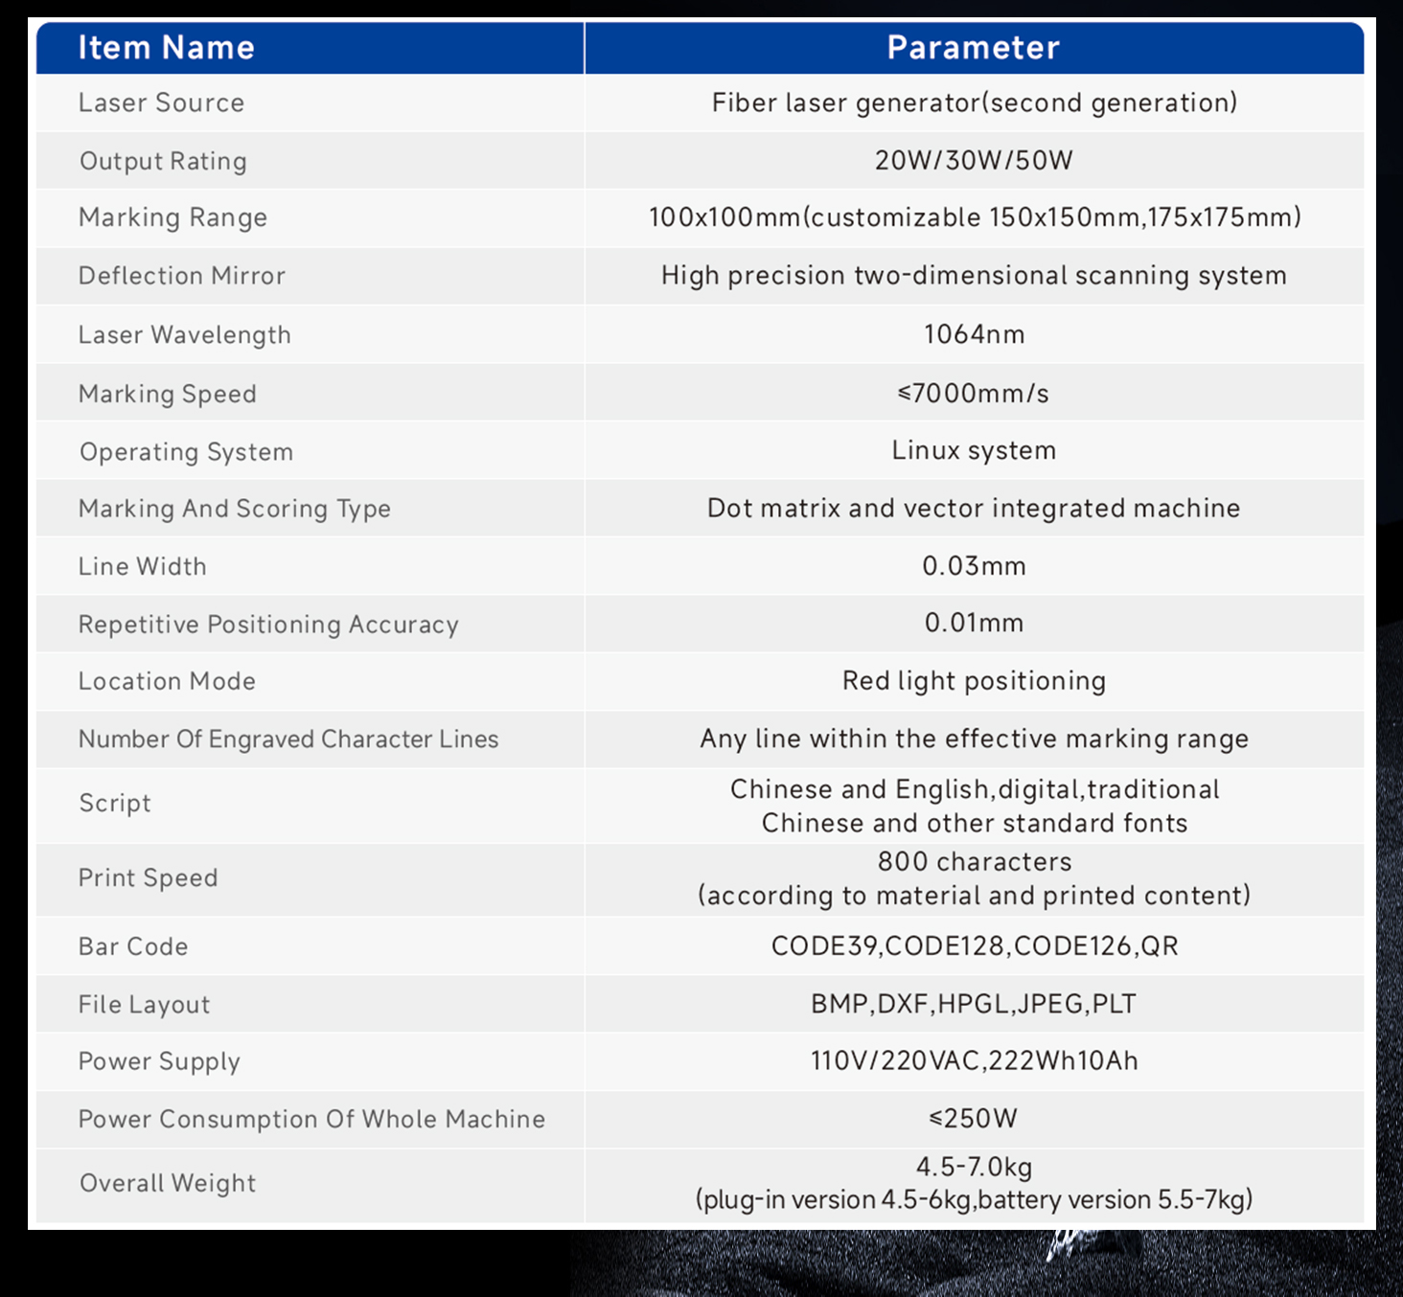This screenshot has height=1297, width=1403.
Task: Click 'CODE39,CODE128,CODE126,QR' value
Action: [975, 946]
